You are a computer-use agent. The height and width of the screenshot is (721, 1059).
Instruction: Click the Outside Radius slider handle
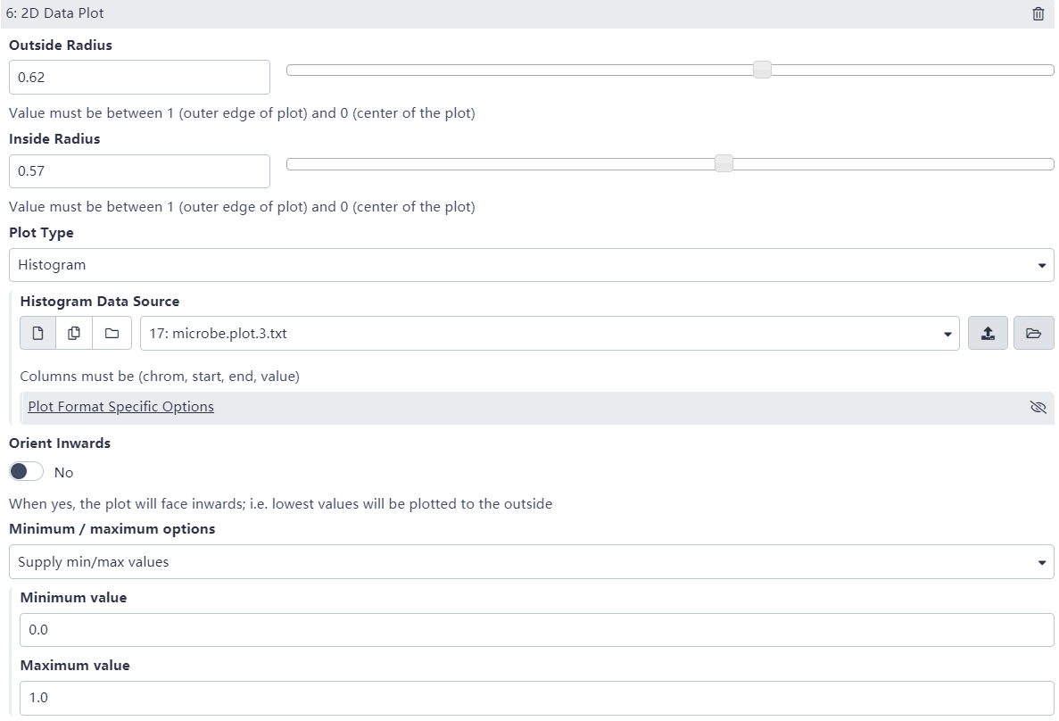tap(762, 70)
